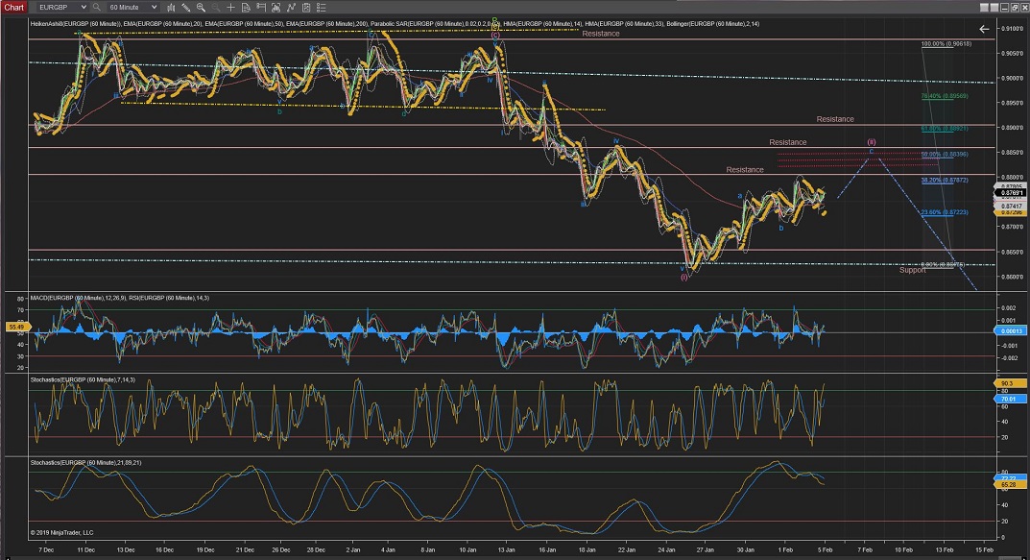Image resolution: width=1030 pixels, height=560 pixels.
Task: Select the drawing tools pencil icon
Action: (x=186, y=8)
